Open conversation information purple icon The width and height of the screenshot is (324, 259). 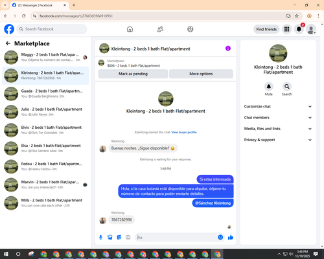point(228,49)
